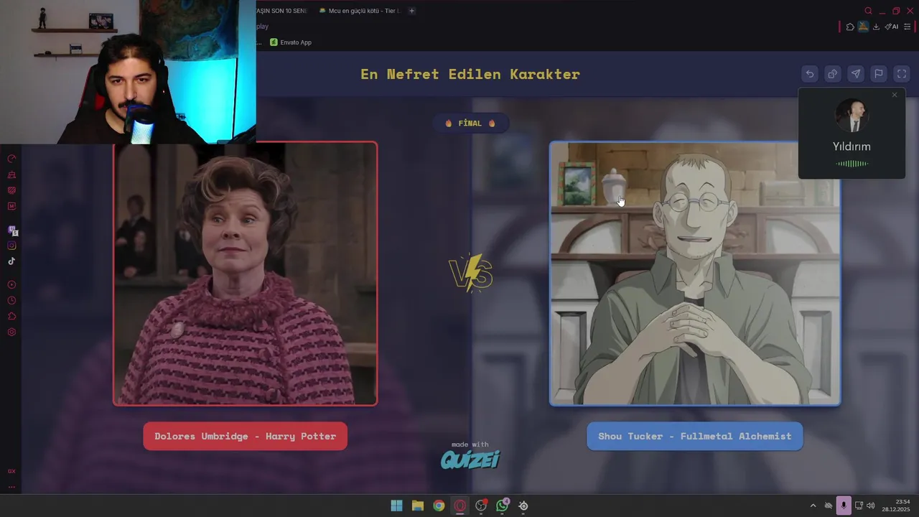Toggle fullscreen mode in quiz header
Screen dimensions: 919x517
click(x=902, y=74)
